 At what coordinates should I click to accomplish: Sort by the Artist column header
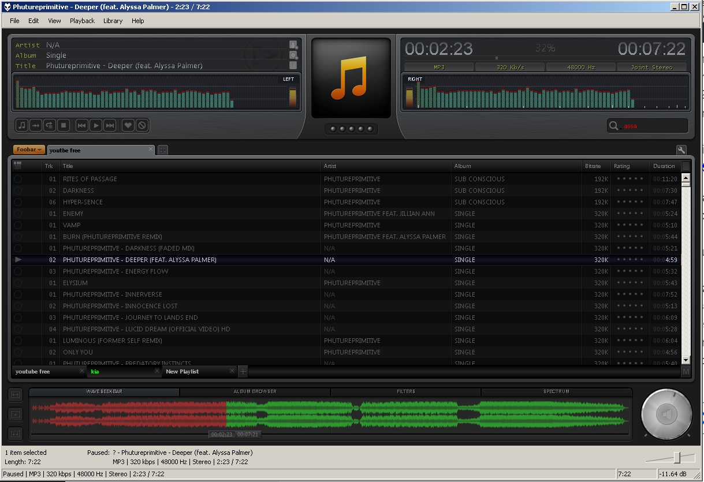[386, 166]
